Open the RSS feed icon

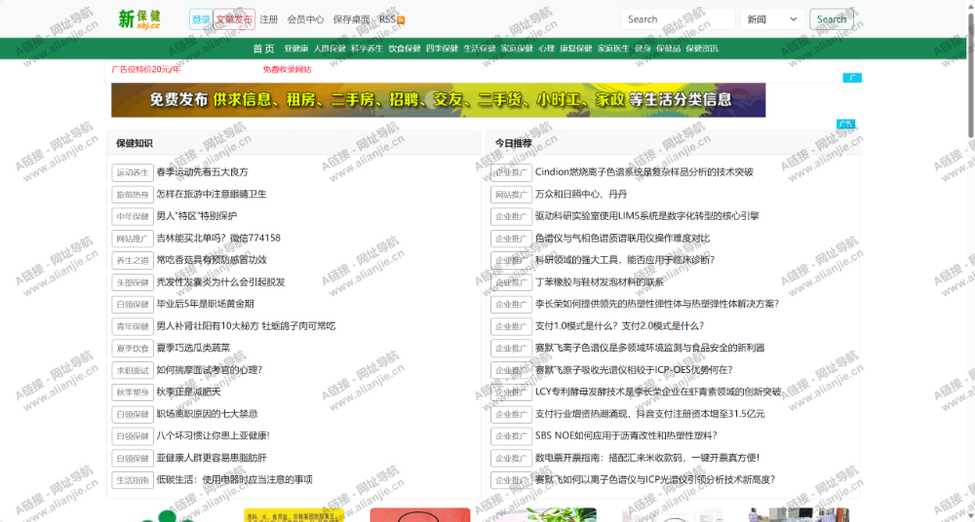coord(401,19)
